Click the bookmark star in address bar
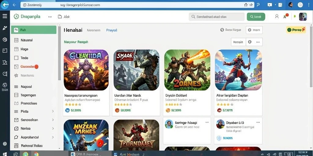 tap(251, 5)
